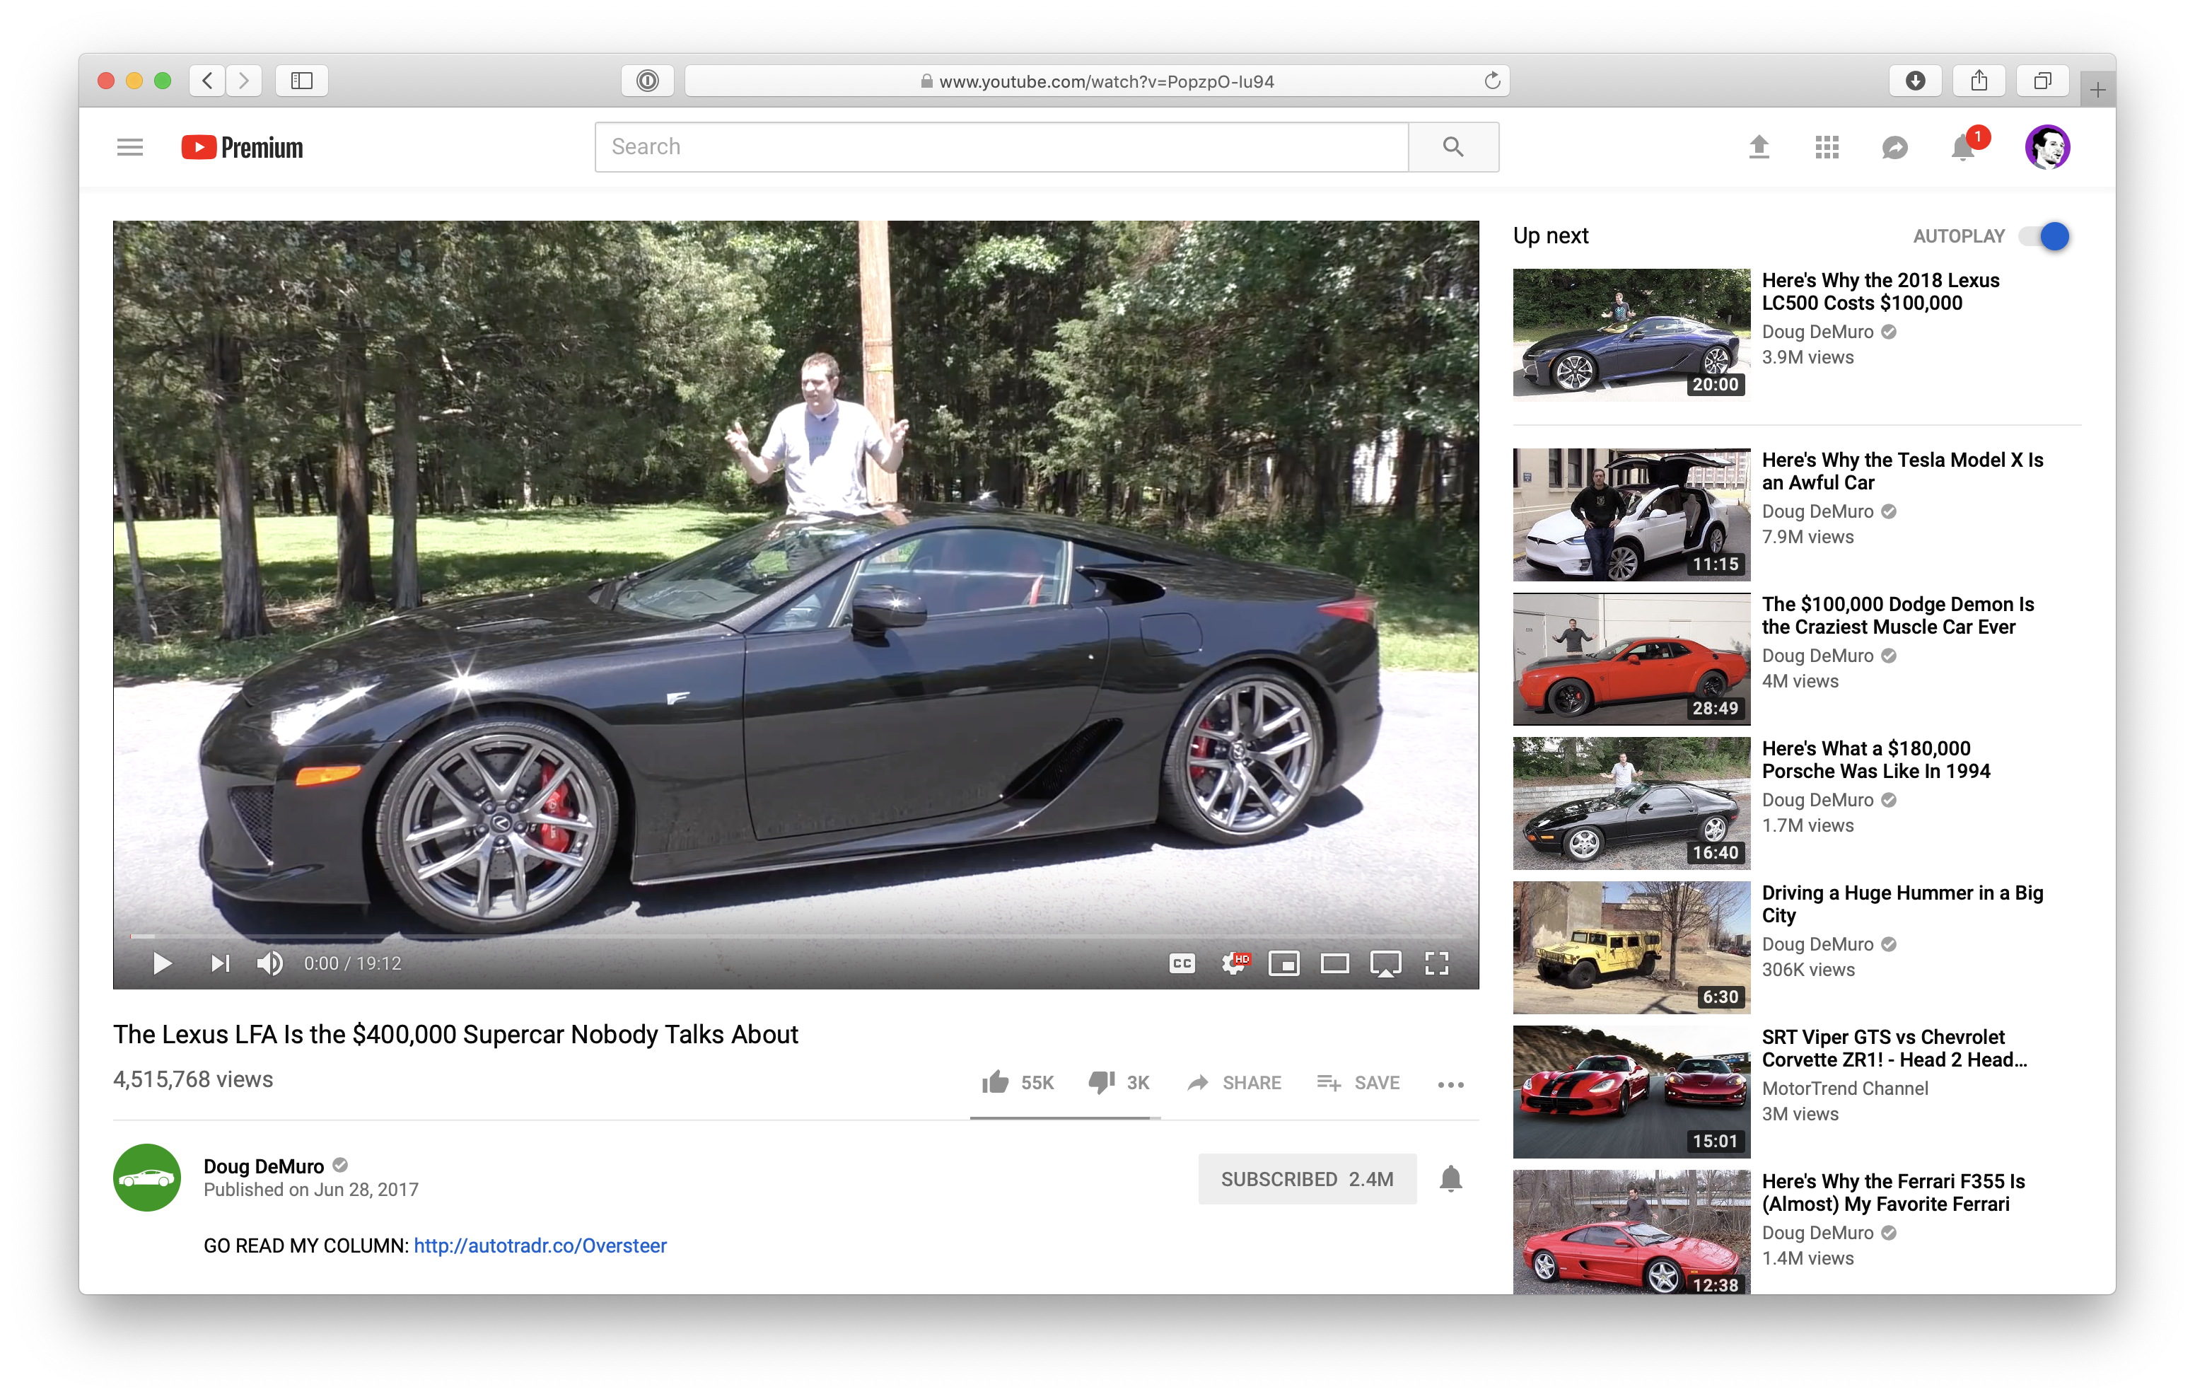
Task: Click SHARE under the video
Action: (1234, 1083)
